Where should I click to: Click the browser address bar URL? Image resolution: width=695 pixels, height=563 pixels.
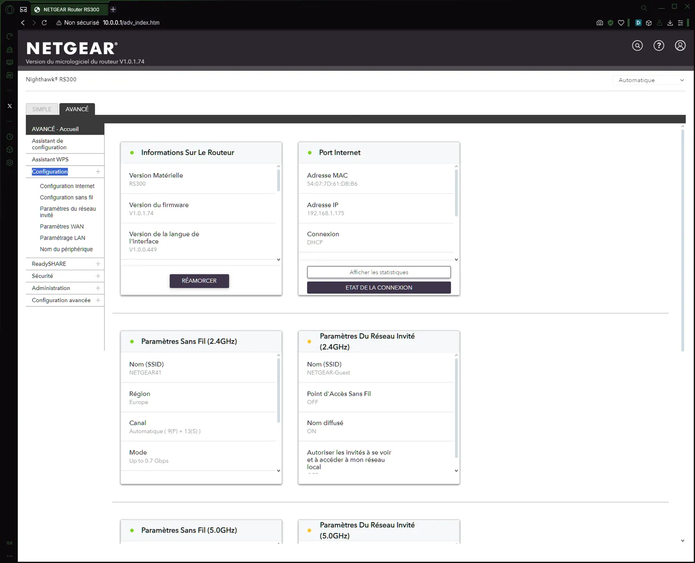(x=131, y=23)
